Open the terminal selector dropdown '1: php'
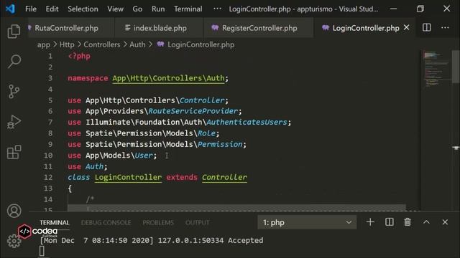 [x=307, y=222]
